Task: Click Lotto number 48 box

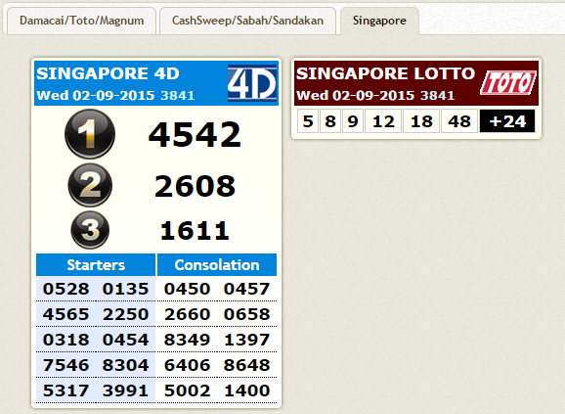Action: tap(459, 121)
